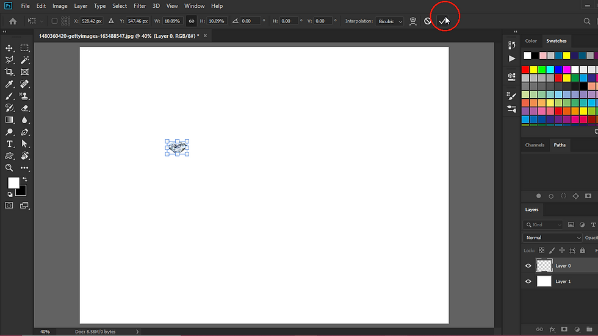Select the Move tool

pyautogui.click(x=9, y=48)
